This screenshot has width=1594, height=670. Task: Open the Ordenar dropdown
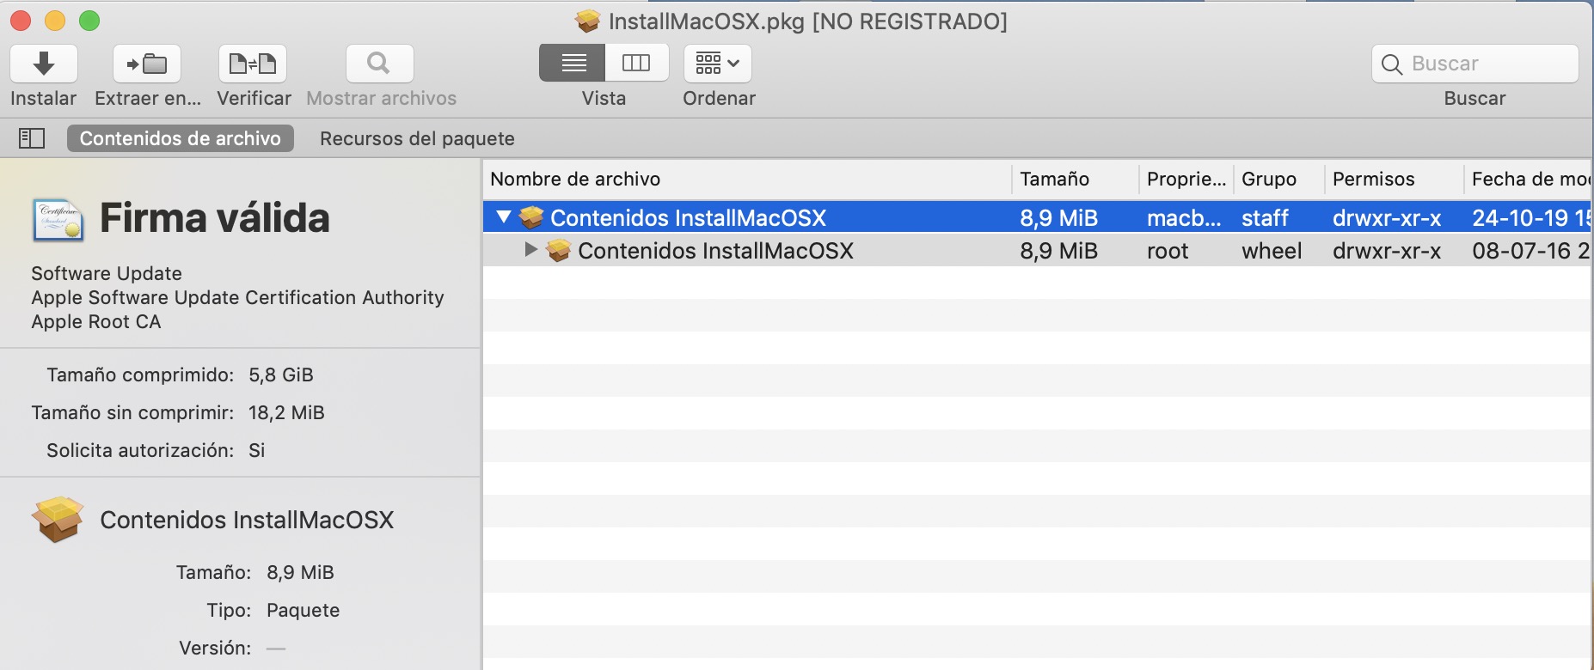718,64
